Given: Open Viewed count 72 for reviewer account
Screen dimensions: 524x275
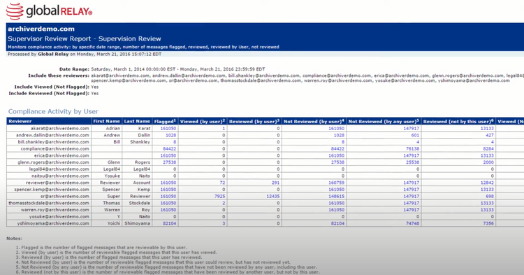Looking at the screenshot, I should [222, 183].
